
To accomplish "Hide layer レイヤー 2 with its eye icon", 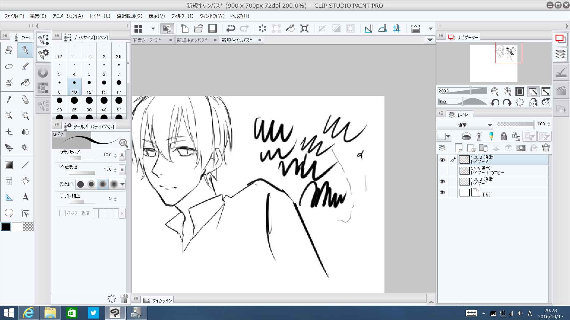I will pyautogui.click(x=442, y=160).
